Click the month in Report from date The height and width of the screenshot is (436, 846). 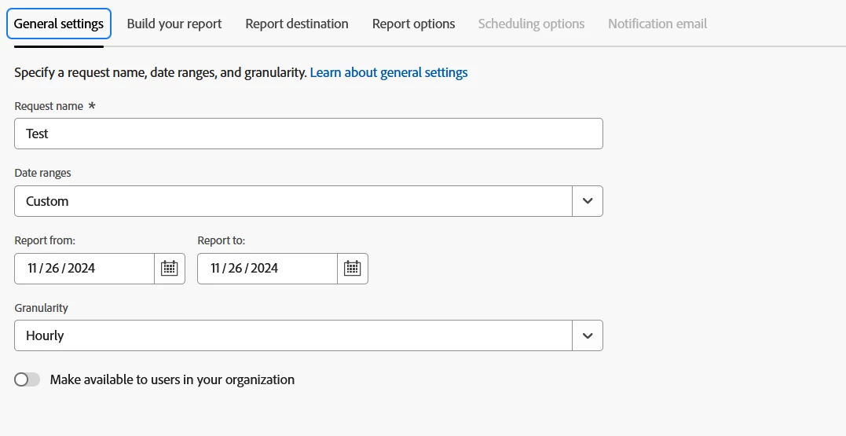point(33,269)
